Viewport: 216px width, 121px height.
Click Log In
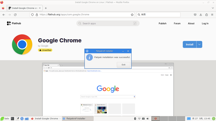coord(205,24)
